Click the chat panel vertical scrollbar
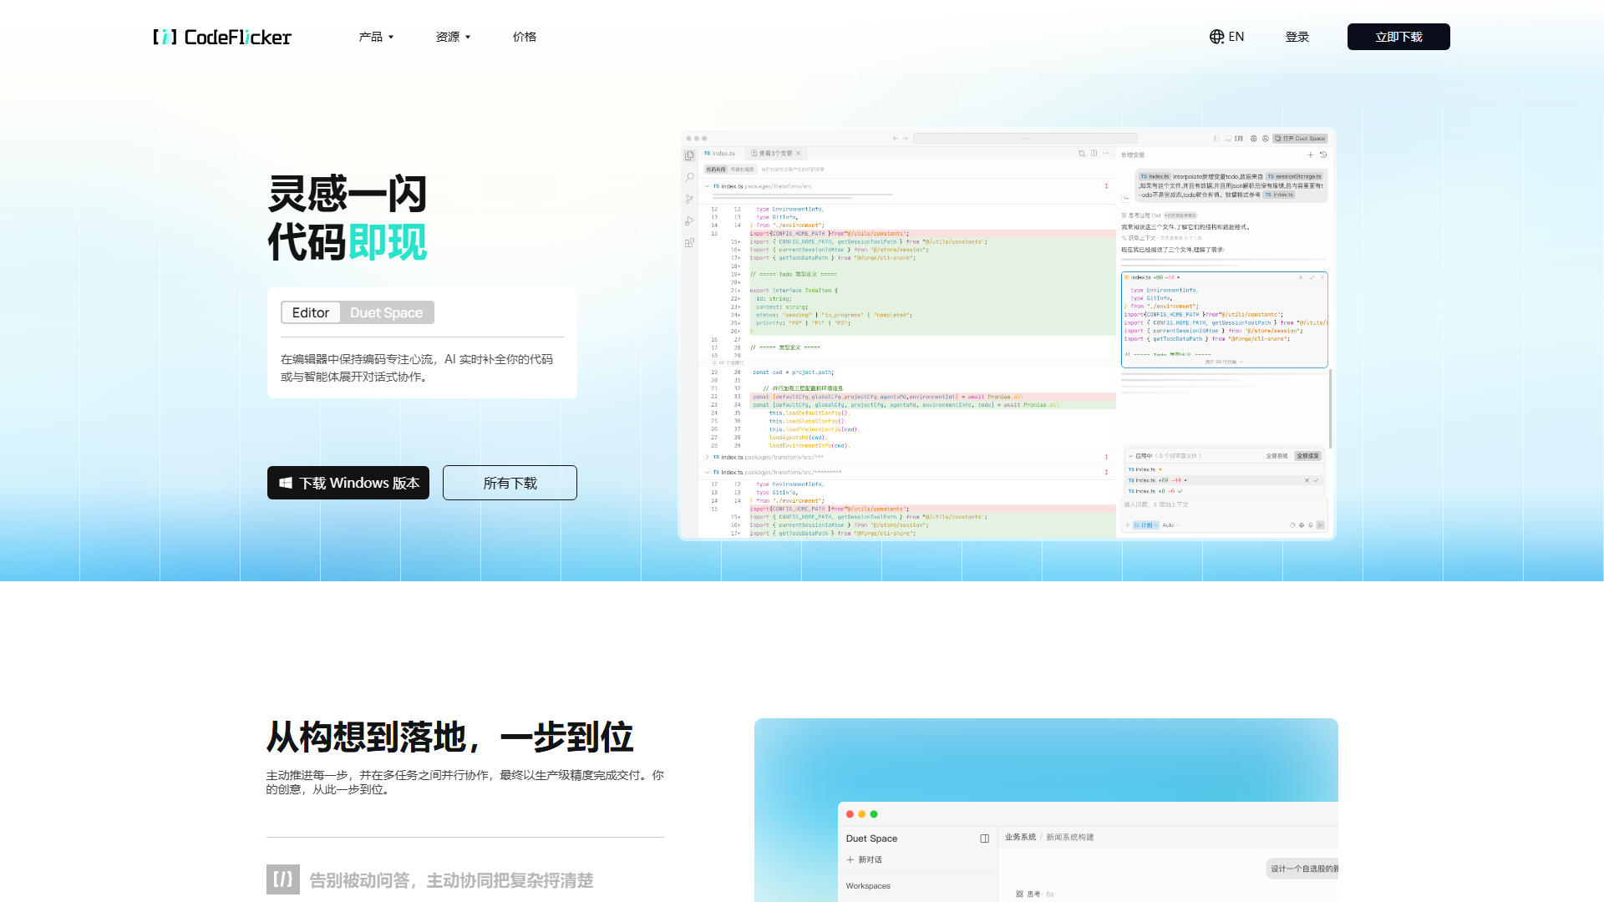Image resolution: width=1604 pixels, height=902 pixels. [x=1331, y=409]
